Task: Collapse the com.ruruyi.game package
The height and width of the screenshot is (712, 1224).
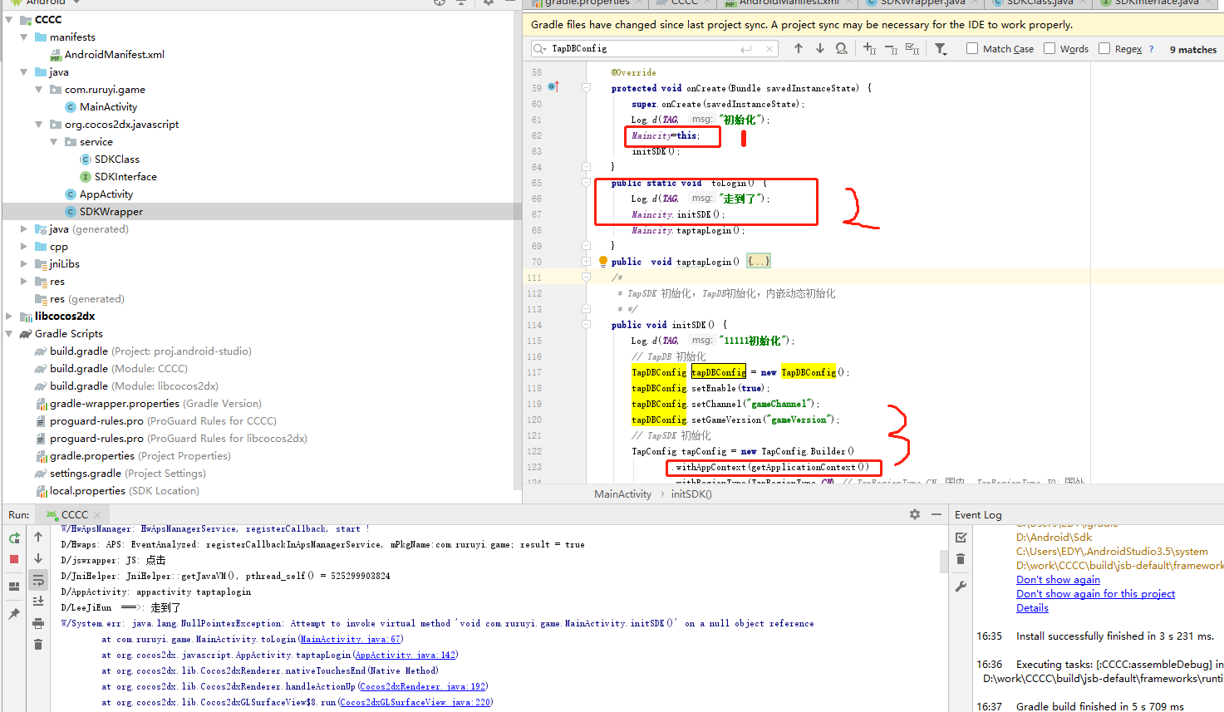Action: point(38,89)
